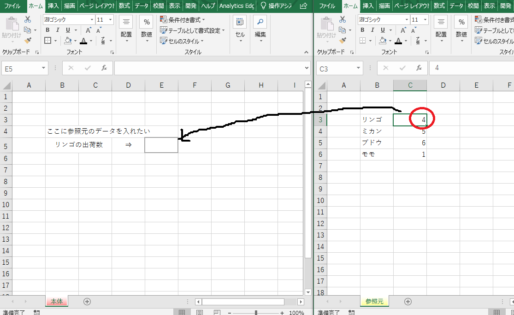Open phonetic guide icon in left window
514x315 pixels.
(103, 41)
